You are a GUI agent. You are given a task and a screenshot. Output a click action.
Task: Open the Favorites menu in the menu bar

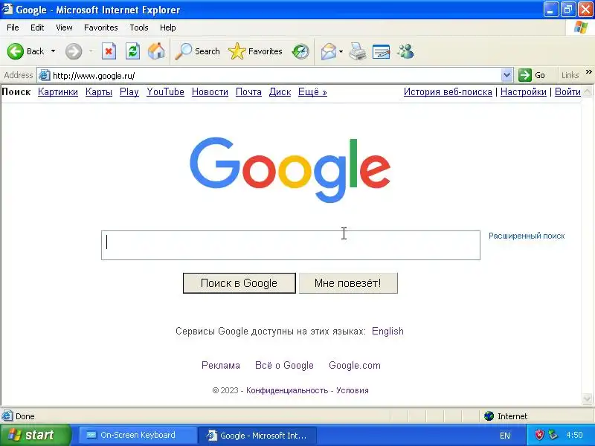coord(101,28)
